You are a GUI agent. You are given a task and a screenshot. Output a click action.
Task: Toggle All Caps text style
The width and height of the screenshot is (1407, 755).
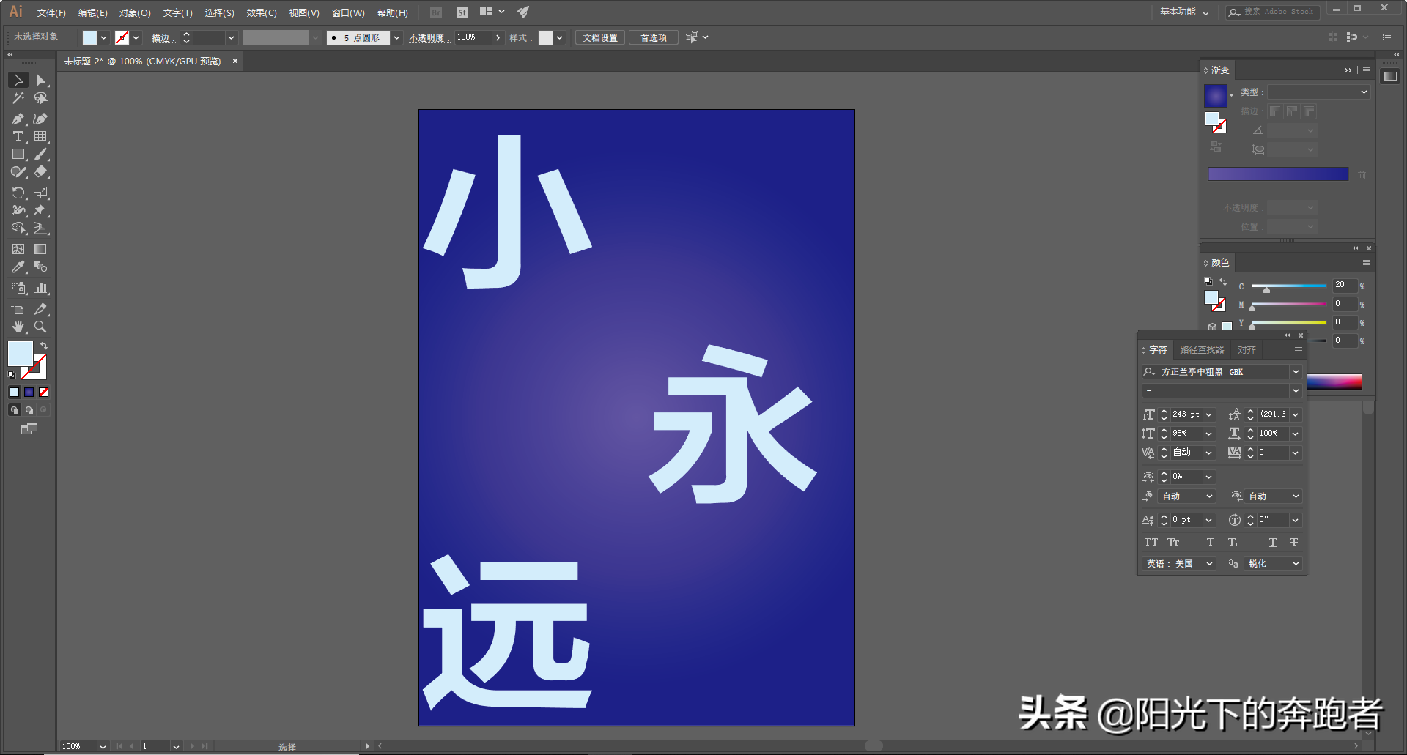click(1151, 543)
